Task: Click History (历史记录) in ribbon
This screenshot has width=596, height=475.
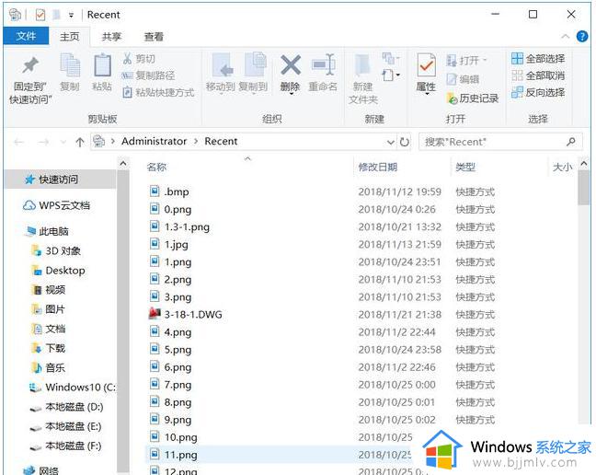Action: pyautogui.click(x=473, y=98)
